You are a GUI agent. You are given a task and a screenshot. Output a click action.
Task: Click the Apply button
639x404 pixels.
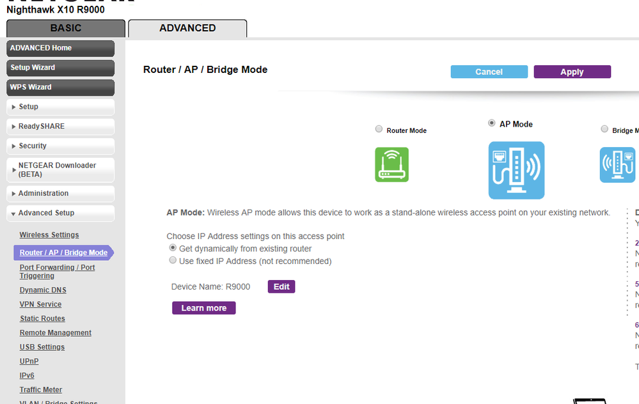572,72
